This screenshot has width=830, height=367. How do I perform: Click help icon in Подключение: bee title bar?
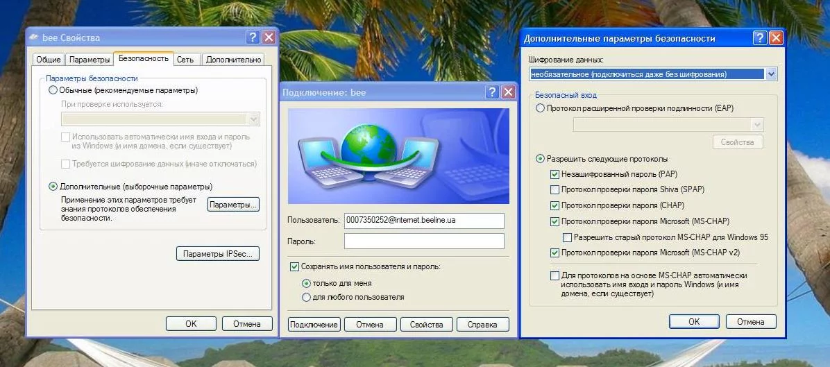492,92
